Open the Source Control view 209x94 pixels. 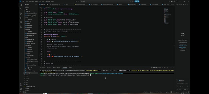pyautogui.click(x=21, y=14)
